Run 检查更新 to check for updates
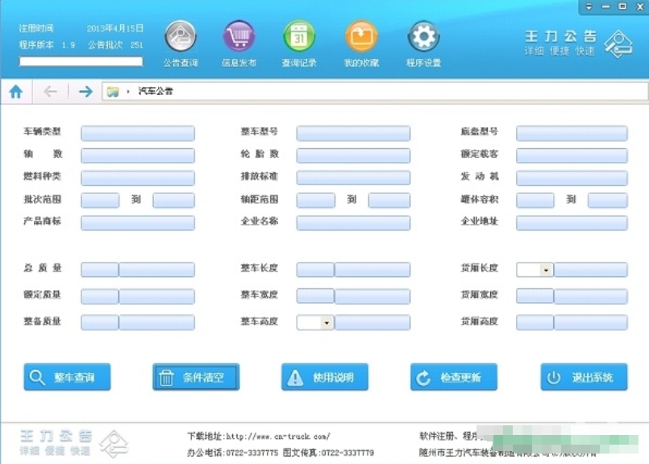This screenshot has width=649, height=464. point(454,376)
